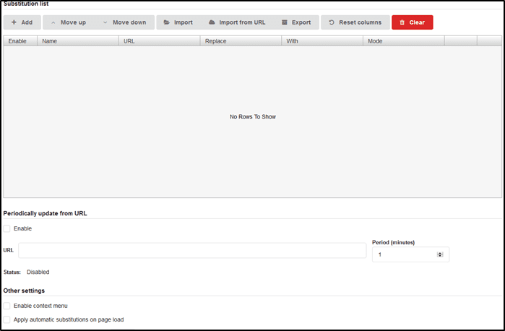
Task: Click the Mode column header
Action: coord(404,41)
